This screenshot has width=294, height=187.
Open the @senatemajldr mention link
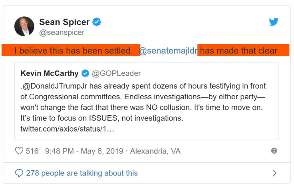point(168,51)
